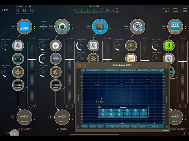Screen dimensions: 189x141
Task: Open the Eventide effect node on Noises channel
Action: click(x=56, y=59)
